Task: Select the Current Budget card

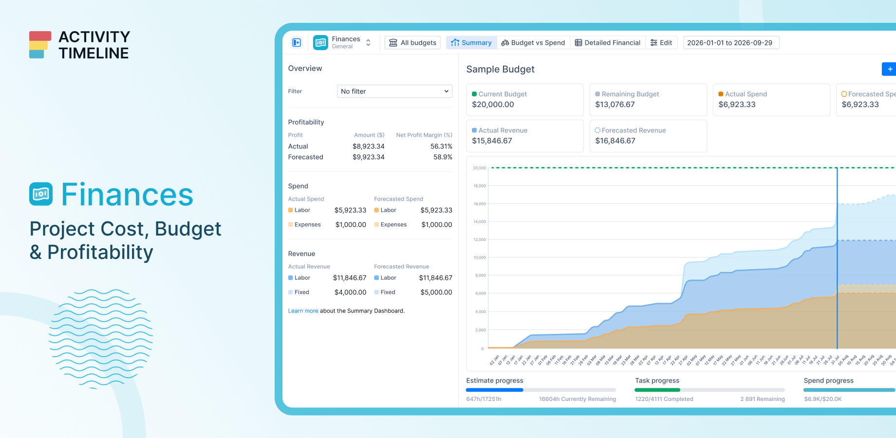Action: (x=525, y=100)
